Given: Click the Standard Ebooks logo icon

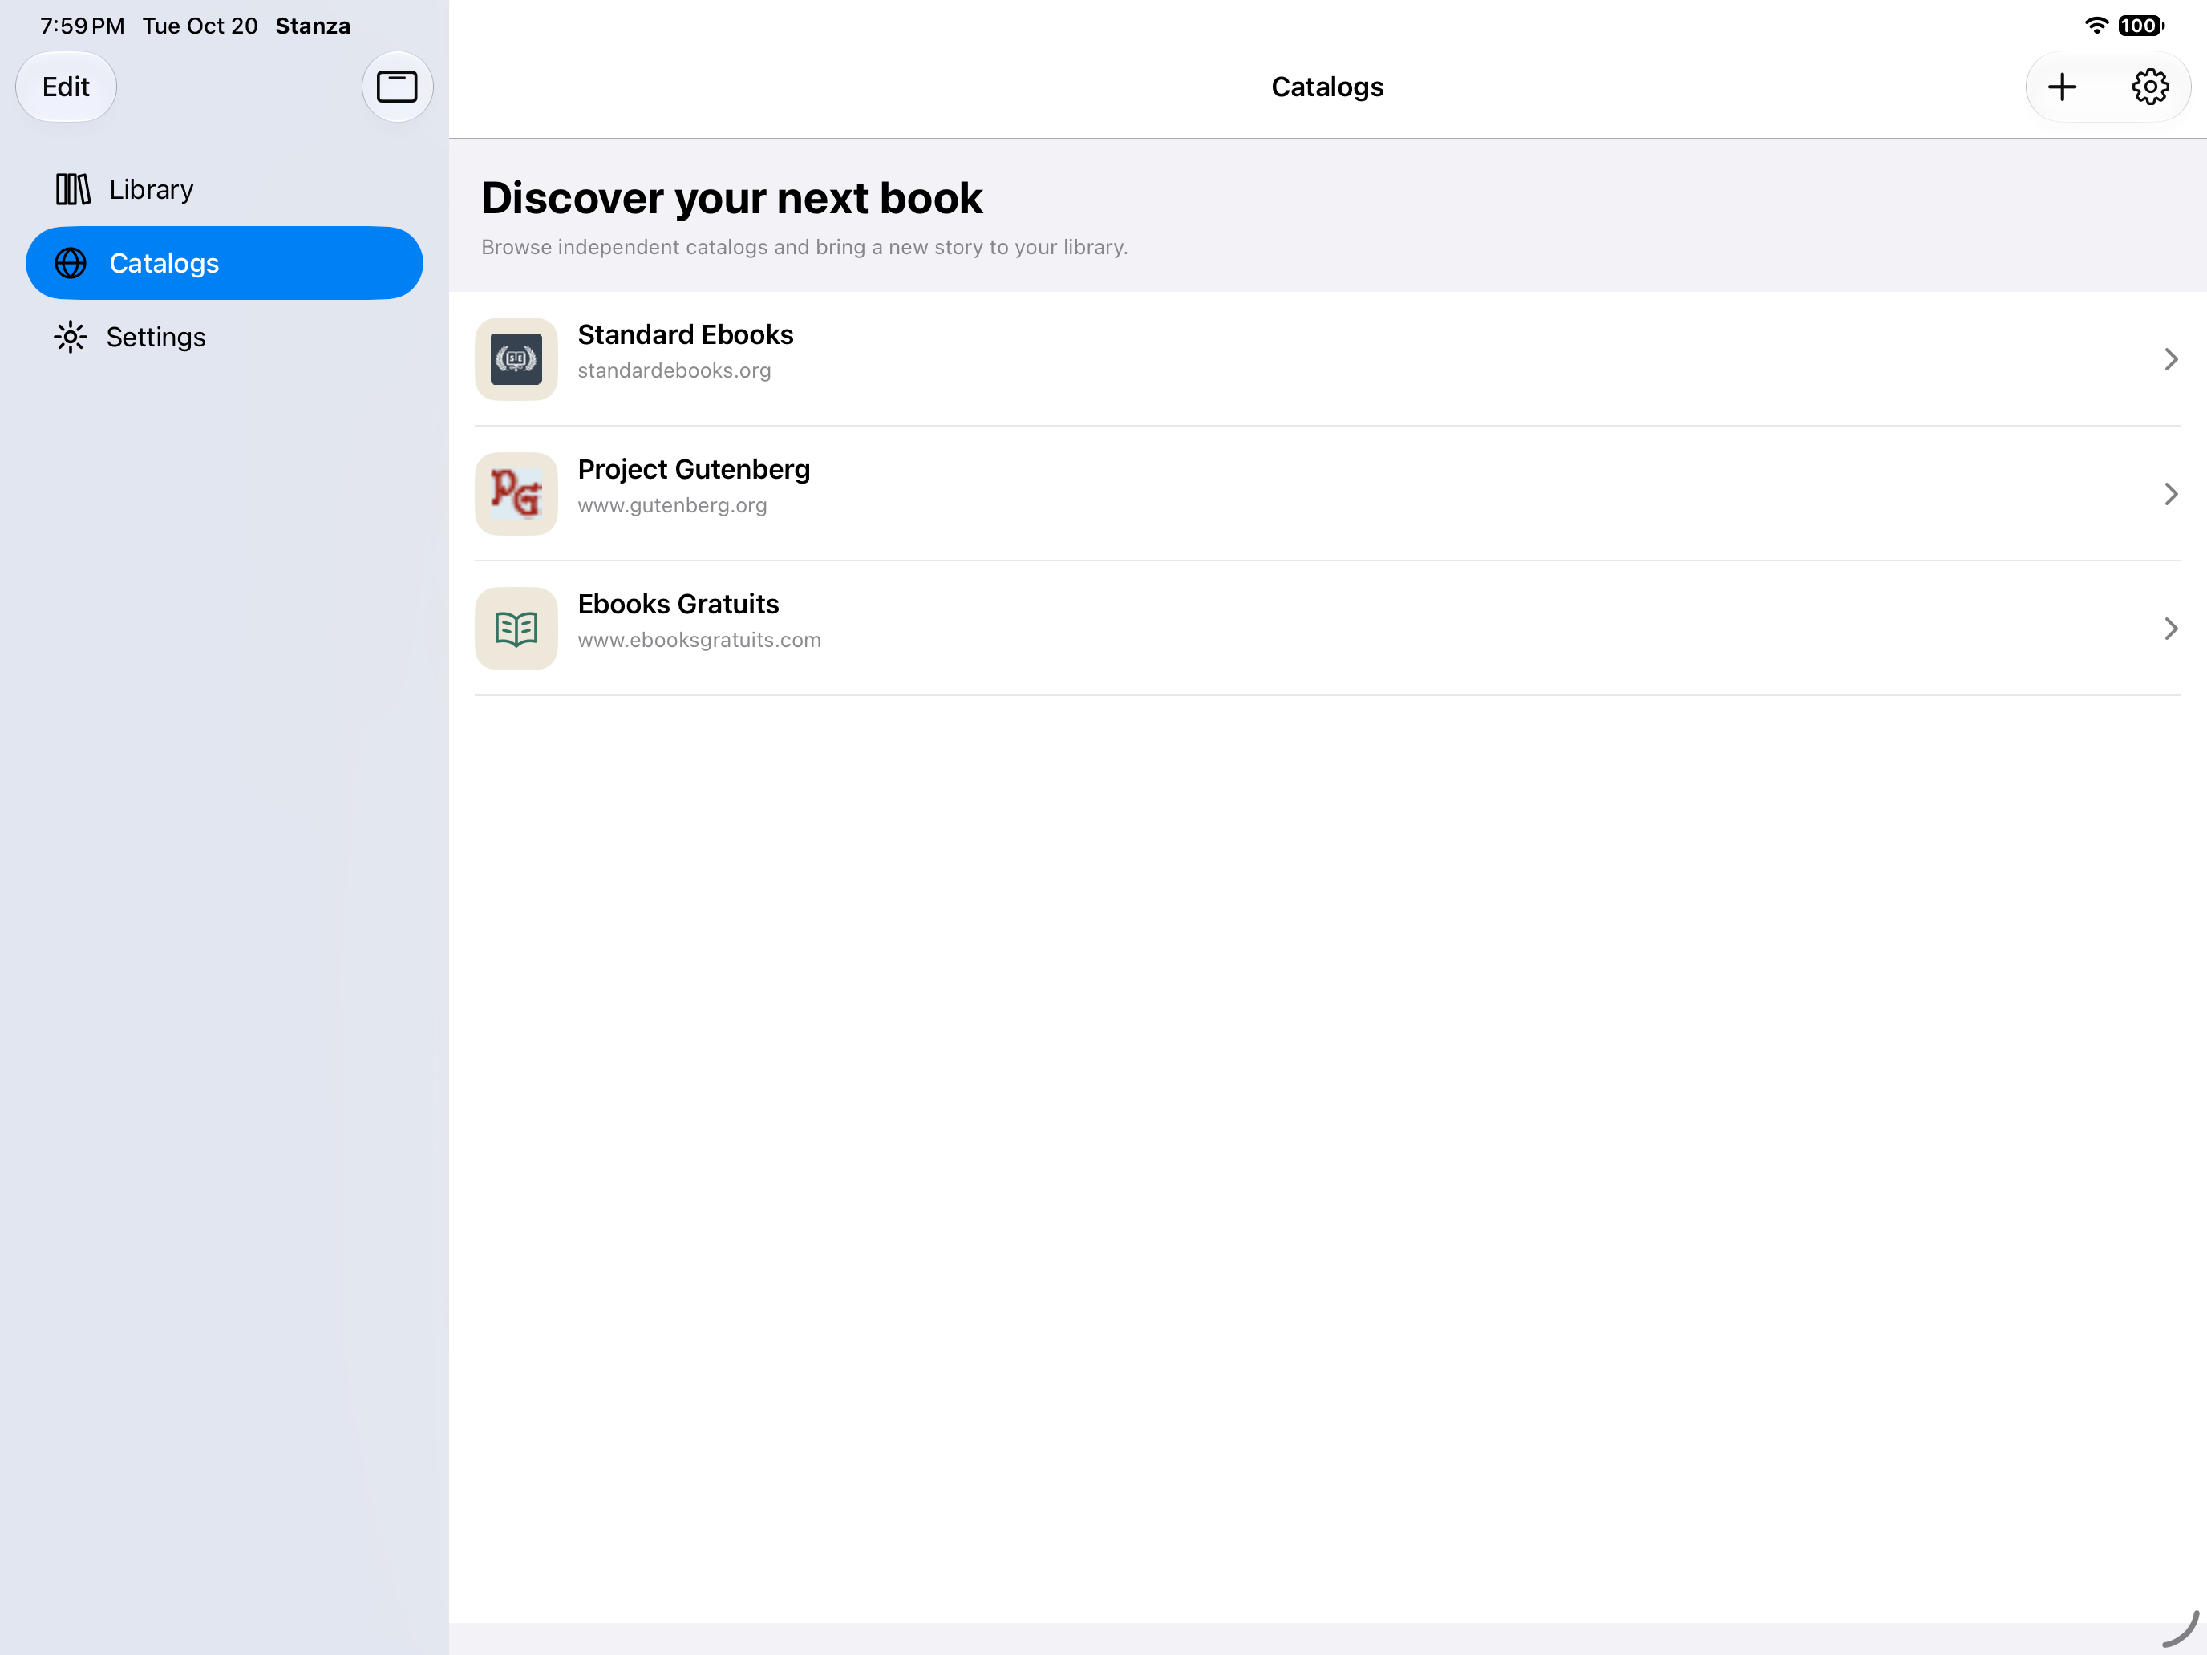Looking at the screenshot, I should click(x=516, y=359).
